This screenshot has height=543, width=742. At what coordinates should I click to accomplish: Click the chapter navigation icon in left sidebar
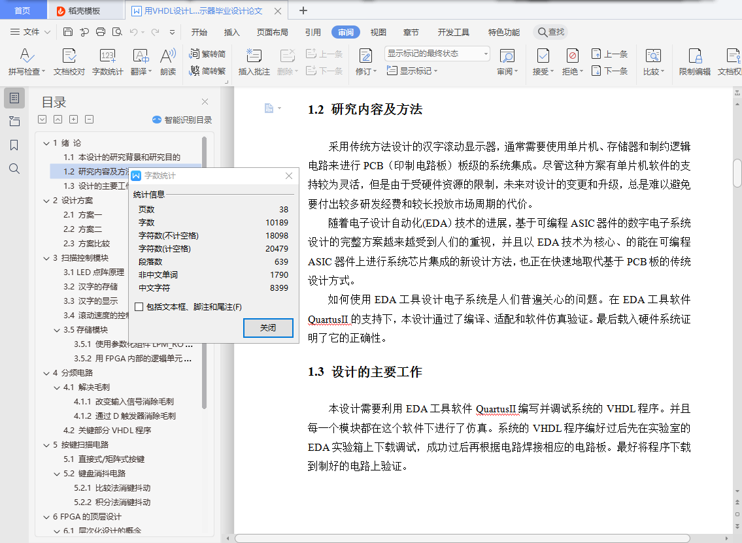[x=14, y=121]
